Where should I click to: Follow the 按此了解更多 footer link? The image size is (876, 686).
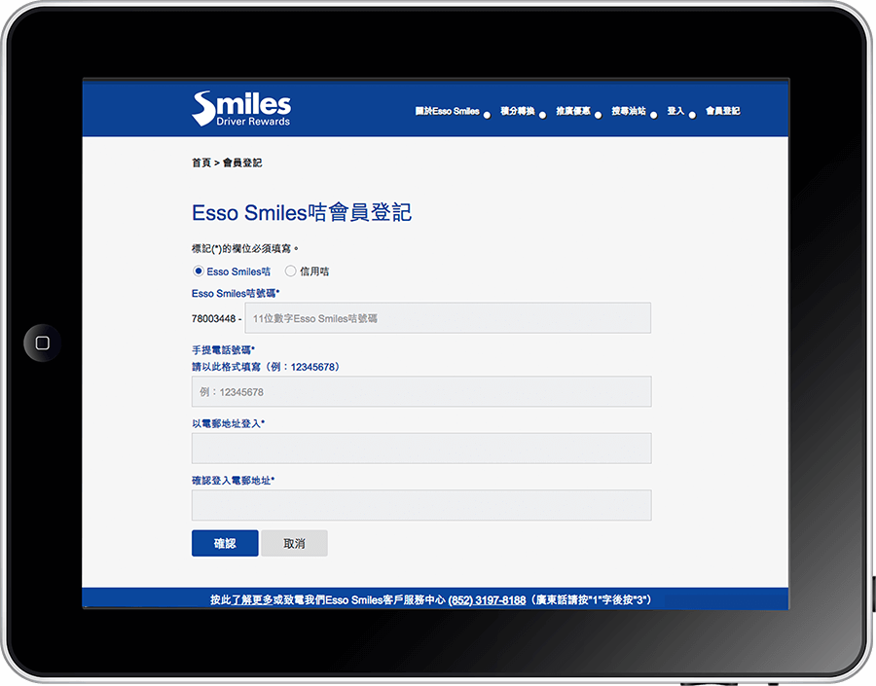point(241,600)
